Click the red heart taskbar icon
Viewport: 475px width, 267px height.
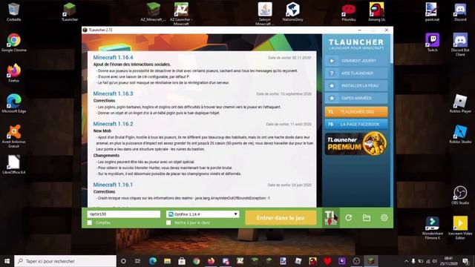pyautogui.click(x=327, y=261)
